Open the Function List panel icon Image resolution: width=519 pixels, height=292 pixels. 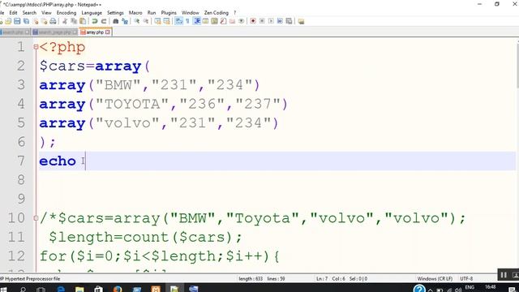[x=224, y=21]
